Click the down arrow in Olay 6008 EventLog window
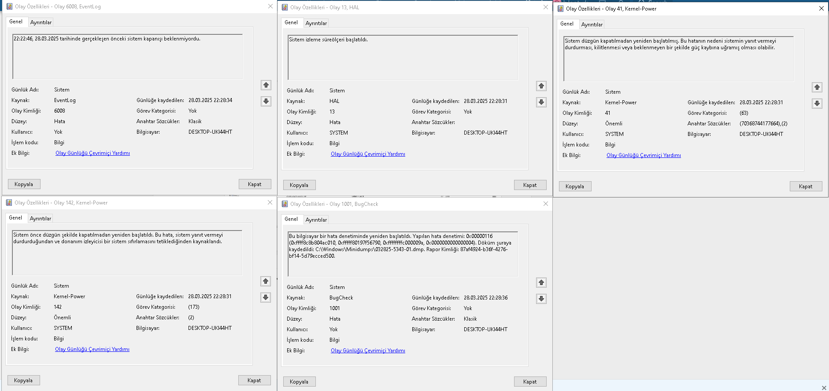The height and width of the screenshot is (391, 829). point(266,101)
